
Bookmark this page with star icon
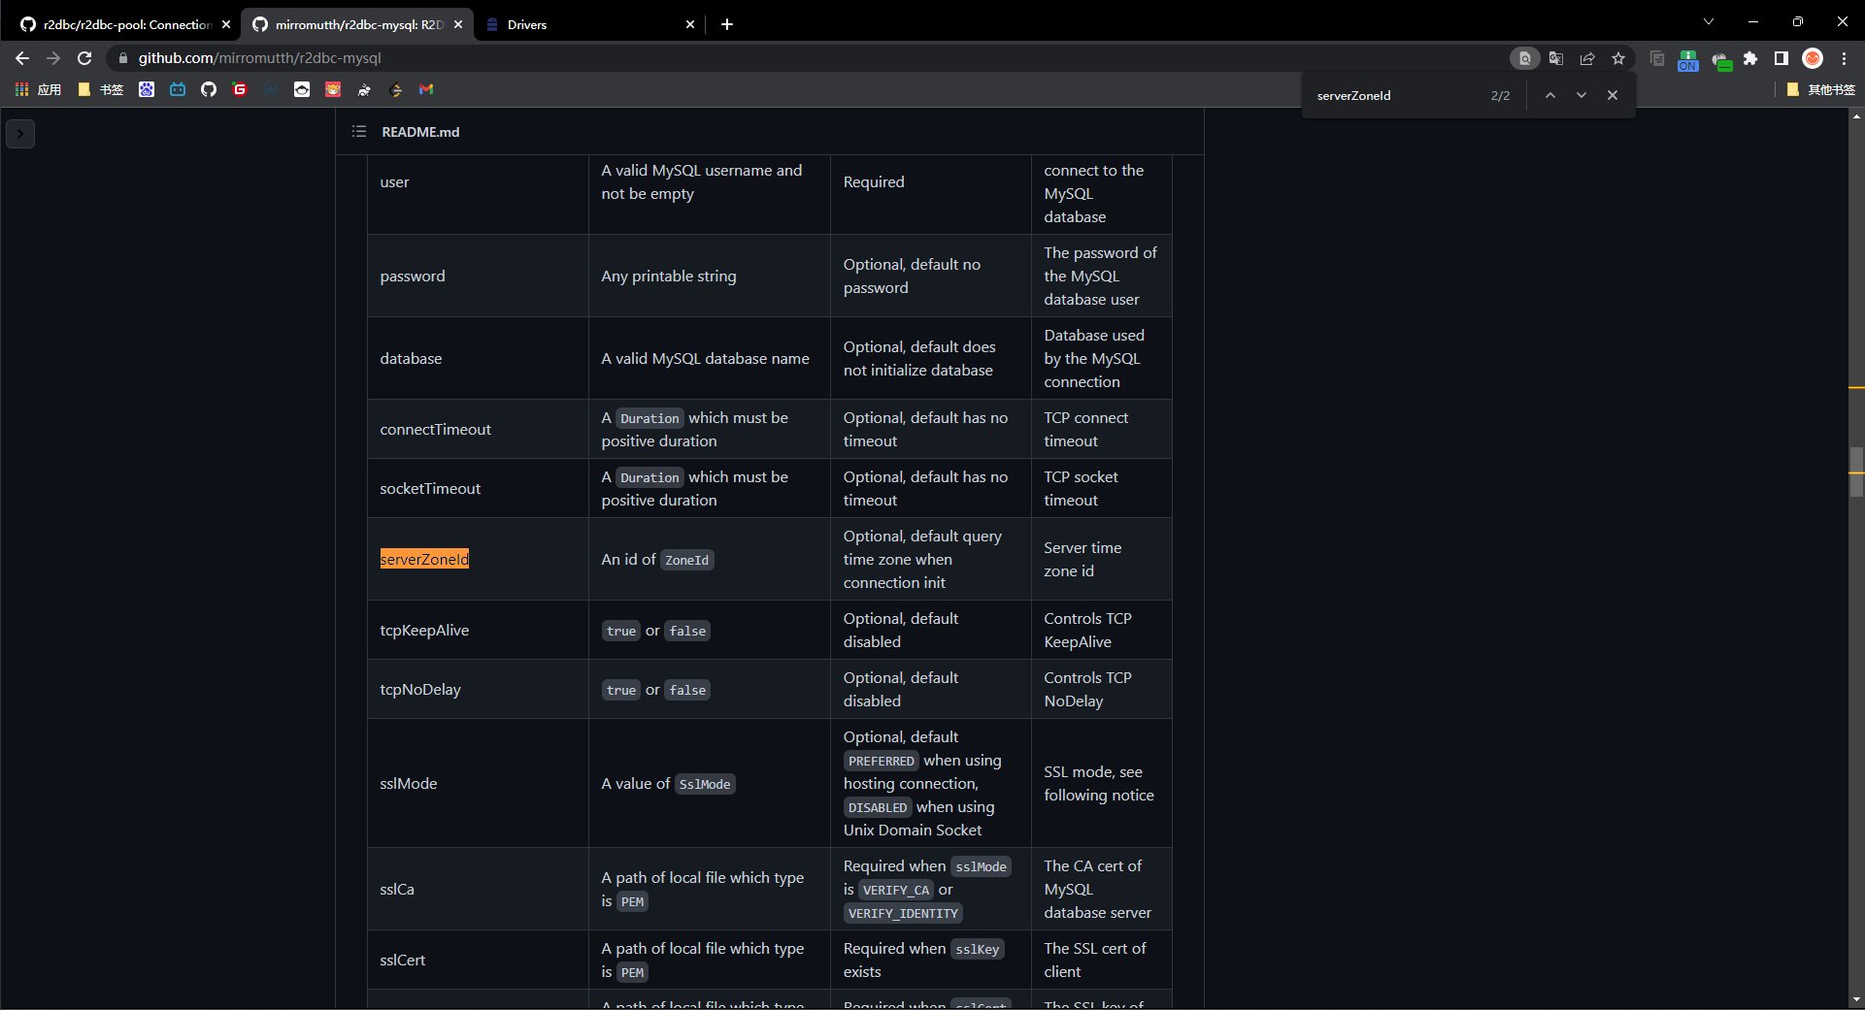(1618, 58)
